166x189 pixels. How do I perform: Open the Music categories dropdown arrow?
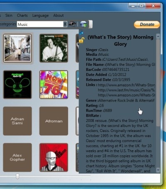coord(65,24)
